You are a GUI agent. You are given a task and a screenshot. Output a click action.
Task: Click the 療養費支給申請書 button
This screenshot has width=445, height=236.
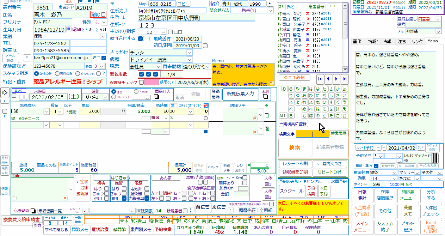click(21, 219)
